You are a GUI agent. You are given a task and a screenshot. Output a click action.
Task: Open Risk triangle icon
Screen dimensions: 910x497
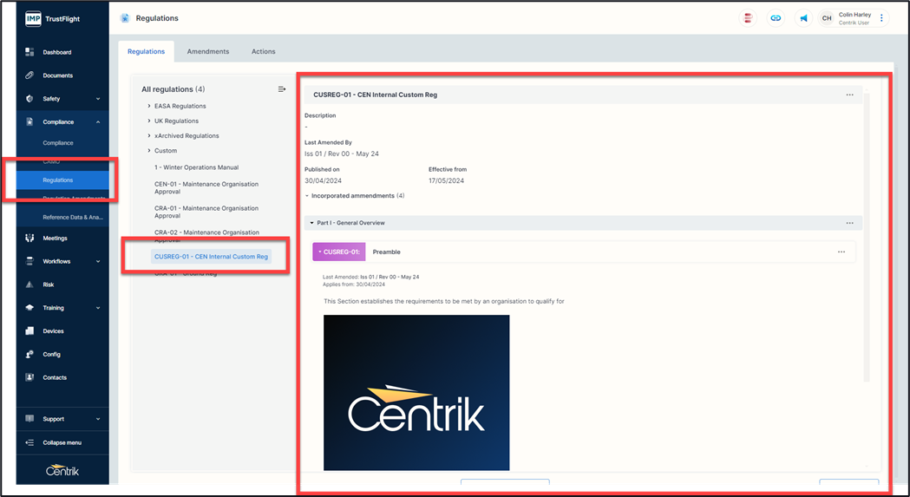[29, 284]
